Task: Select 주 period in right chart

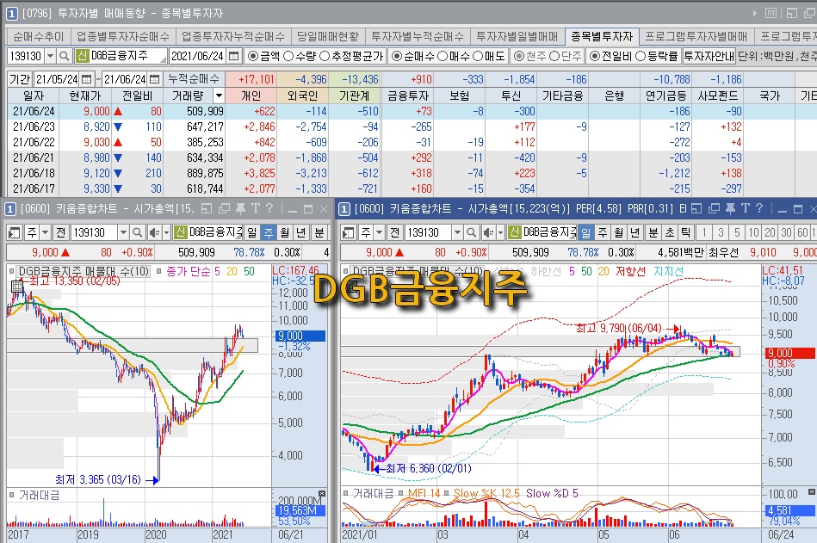Action: tap(603, 232)
